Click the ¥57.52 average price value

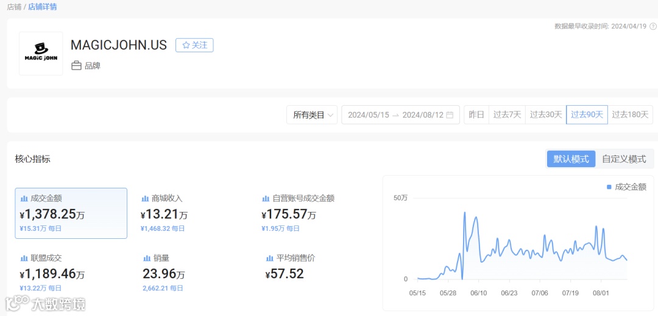[285, 274]
